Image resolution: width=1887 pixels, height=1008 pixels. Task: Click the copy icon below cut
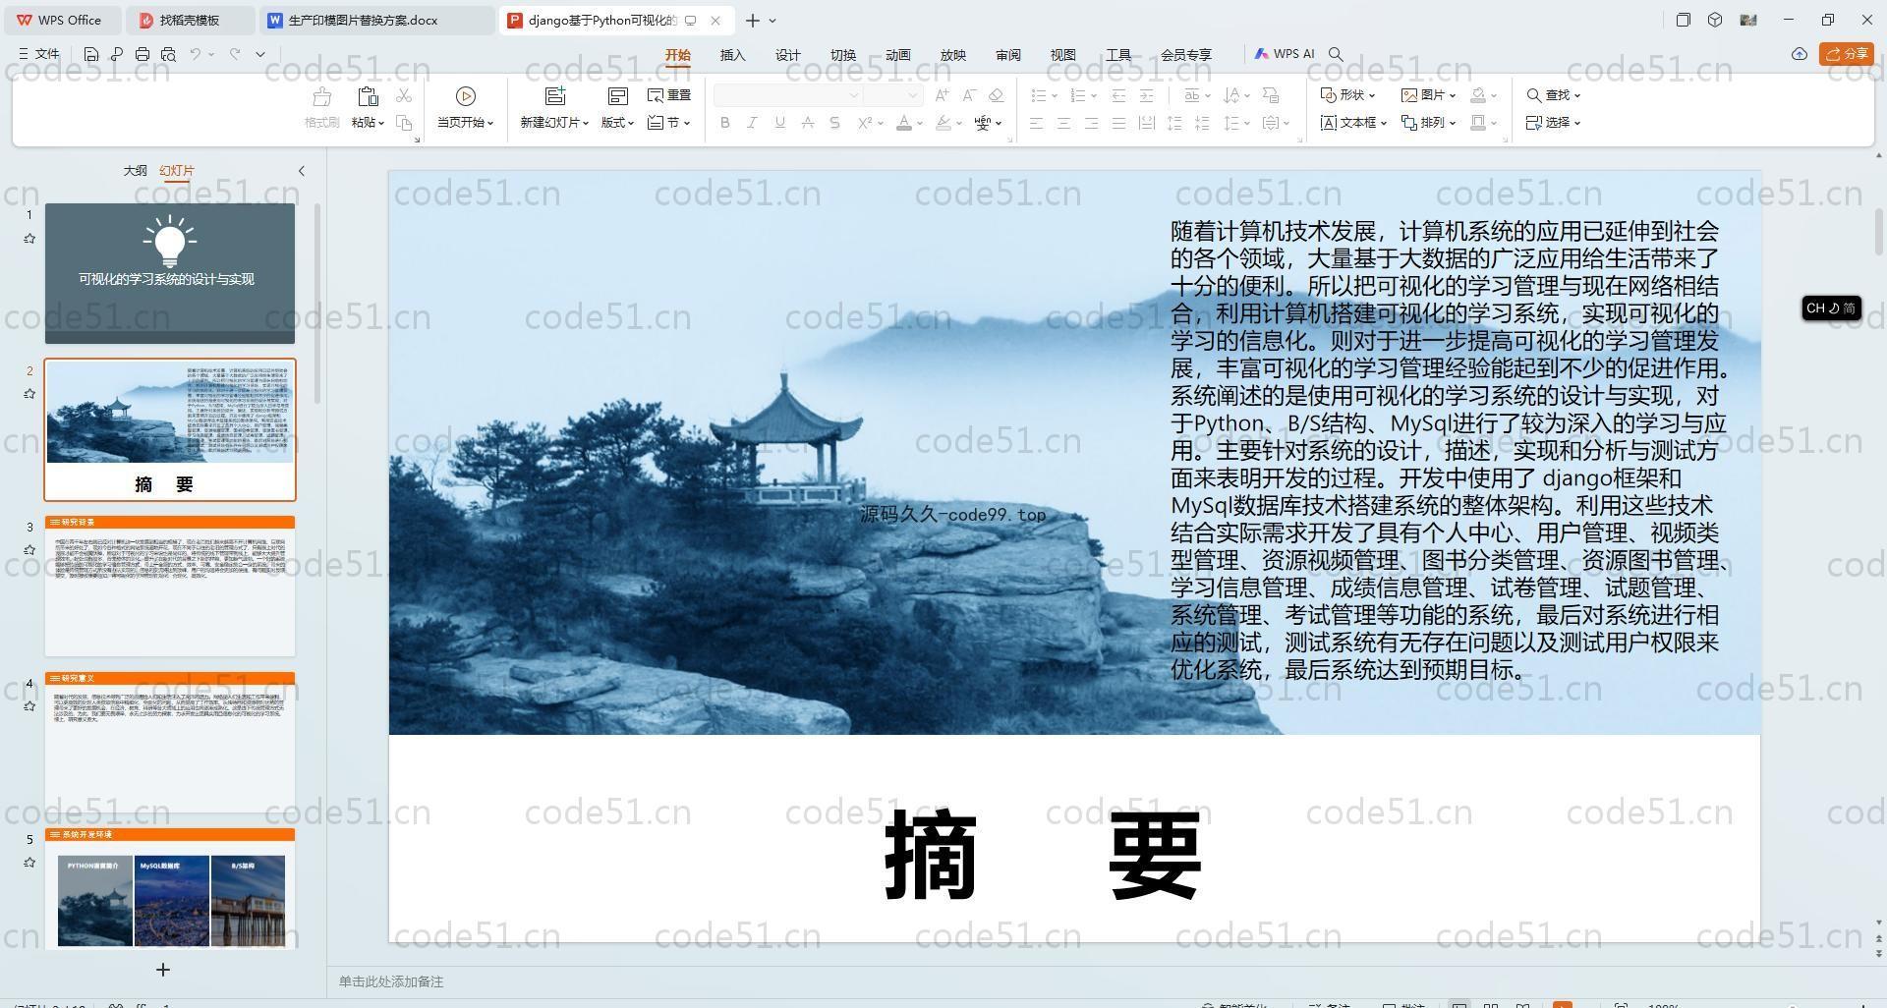403,123
